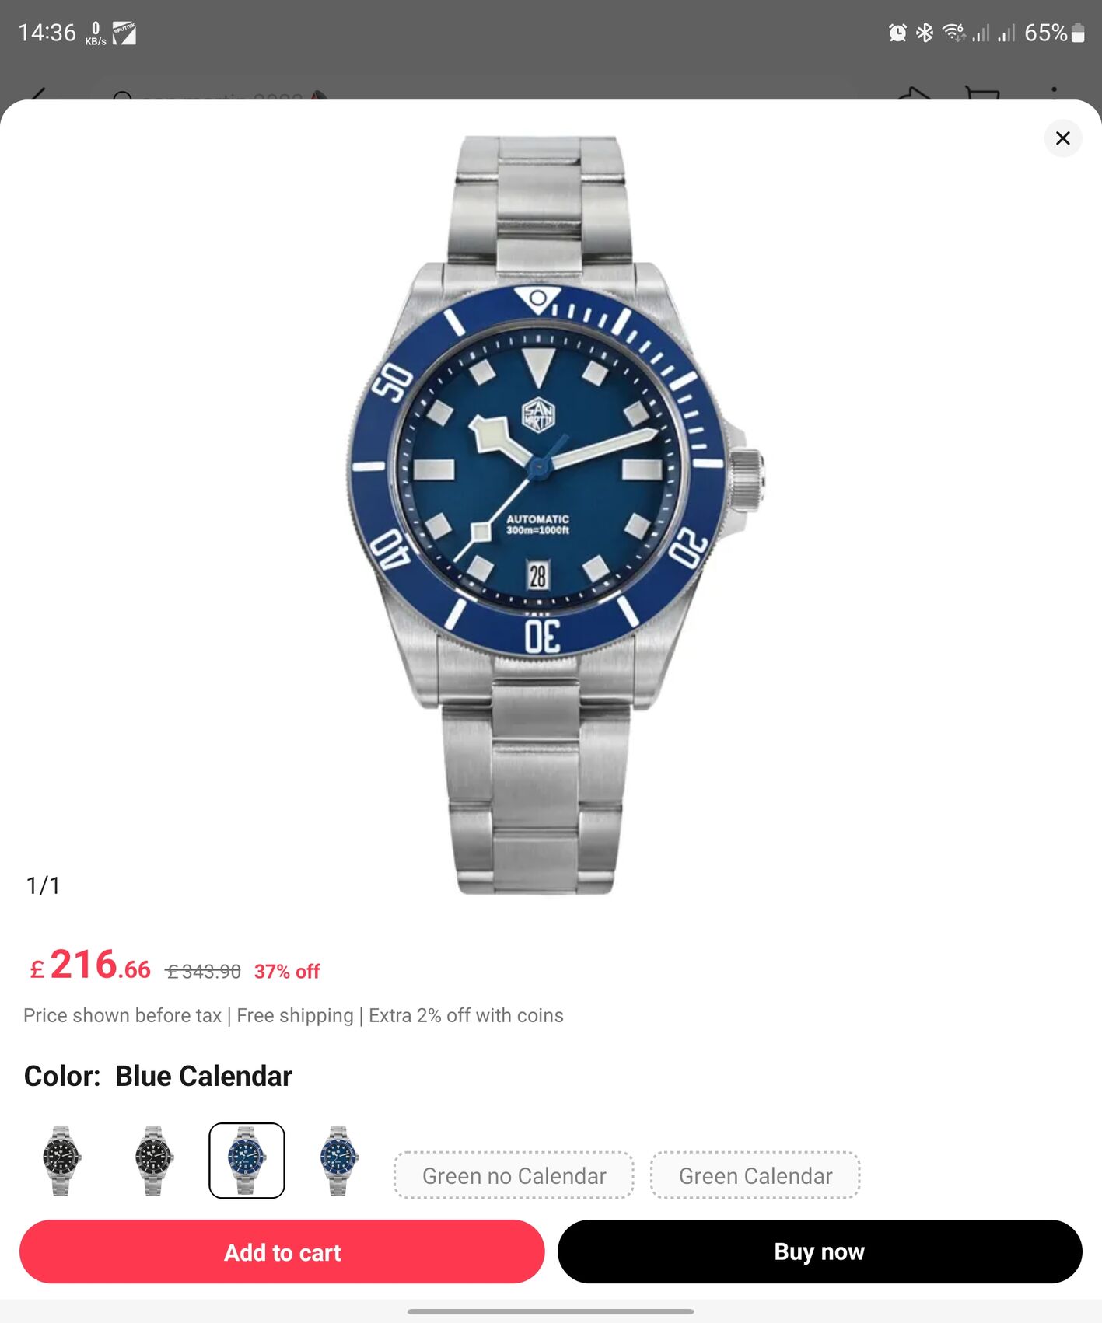Tap the dimmed back arrow icon
1102x1323 pixels.
pos(37,93)
